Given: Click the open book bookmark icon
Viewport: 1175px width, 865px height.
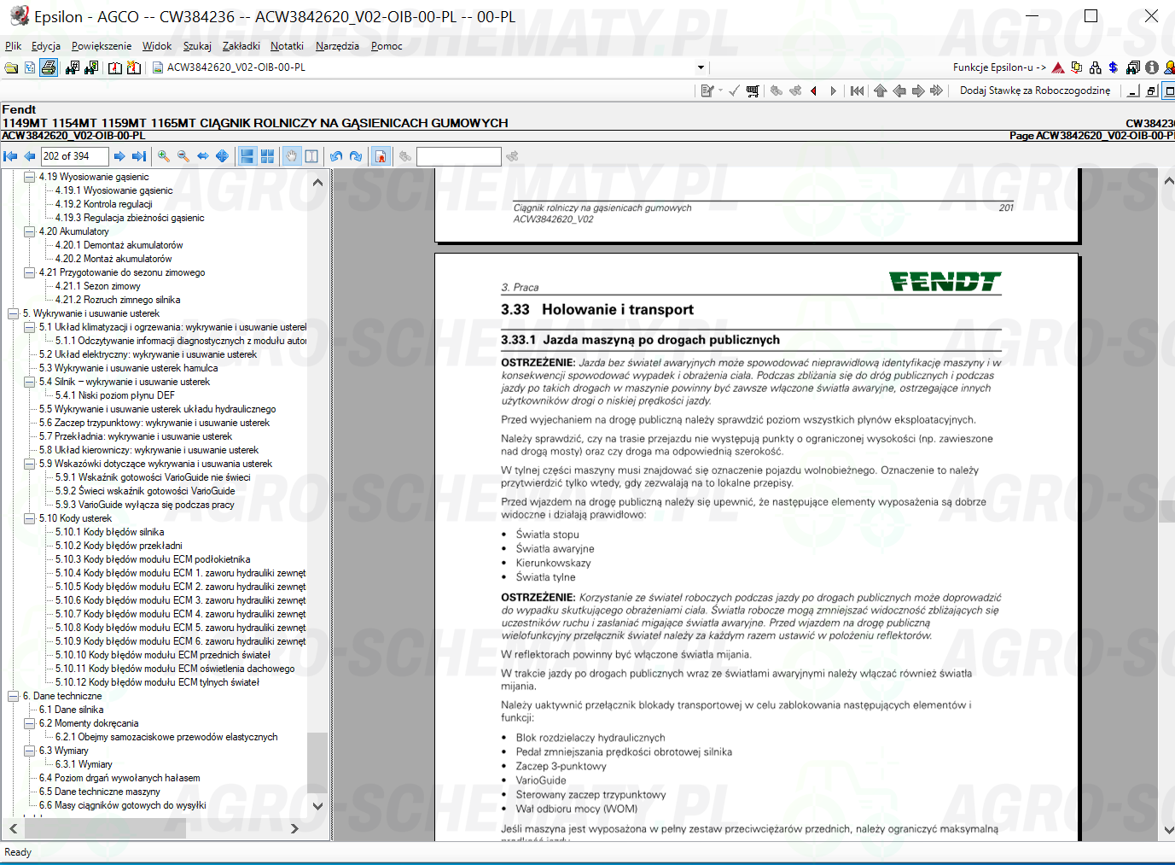Looking at the screenshot, I should pyautogui.click(x=115, y=67).
